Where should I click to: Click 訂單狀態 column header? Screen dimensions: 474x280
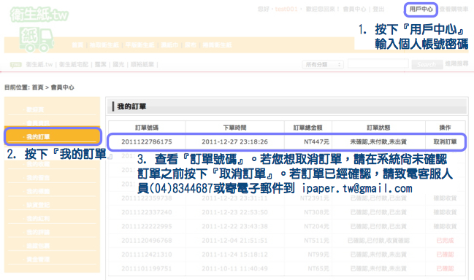(378, 128)
